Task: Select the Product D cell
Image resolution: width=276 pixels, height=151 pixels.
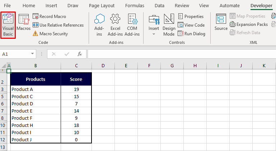Action: [36, 104]
